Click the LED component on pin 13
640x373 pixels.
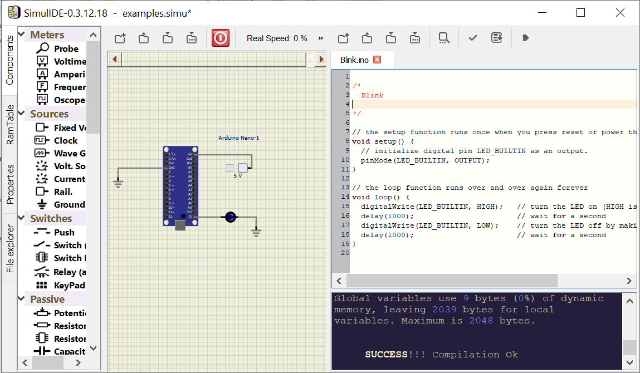click(x=231, y=217)
